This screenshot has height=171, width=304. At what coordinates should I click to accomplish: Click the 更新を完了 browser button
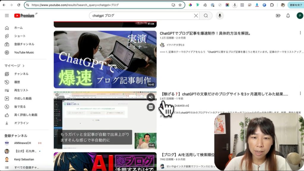[295, 5]
